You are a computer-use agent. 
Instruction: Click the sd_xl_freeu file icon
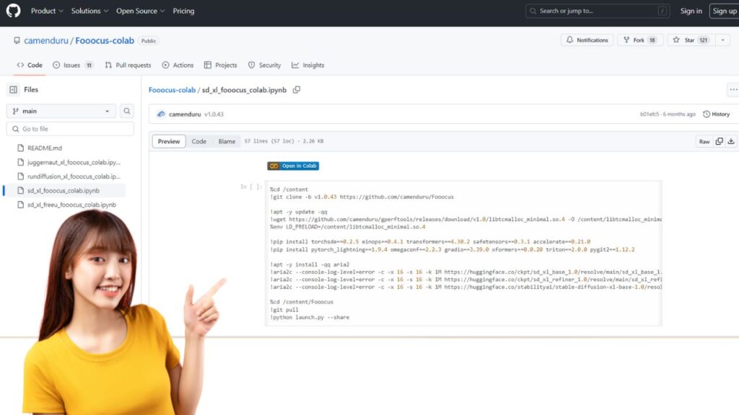[x=20, y=205]
